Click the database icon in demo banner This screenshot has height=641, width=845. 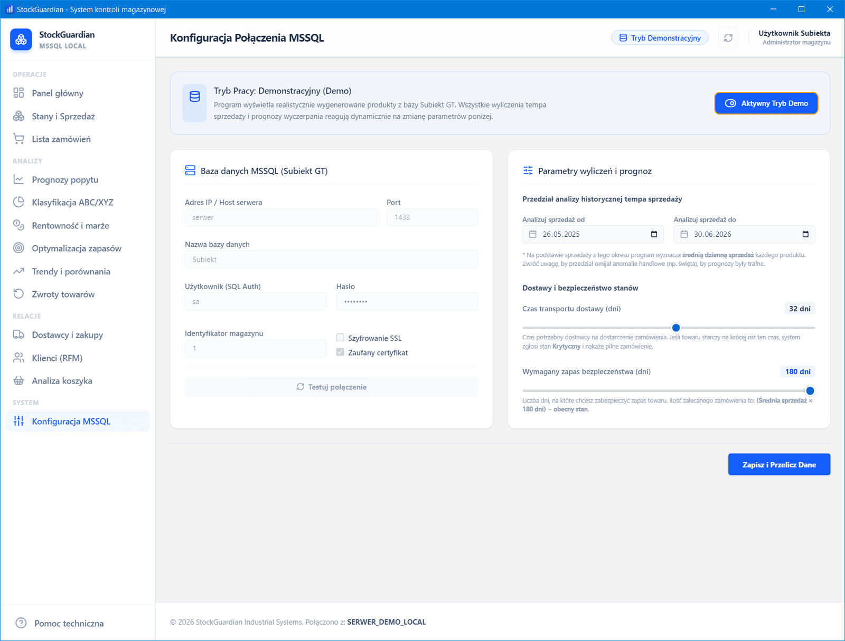click(194, 97)
